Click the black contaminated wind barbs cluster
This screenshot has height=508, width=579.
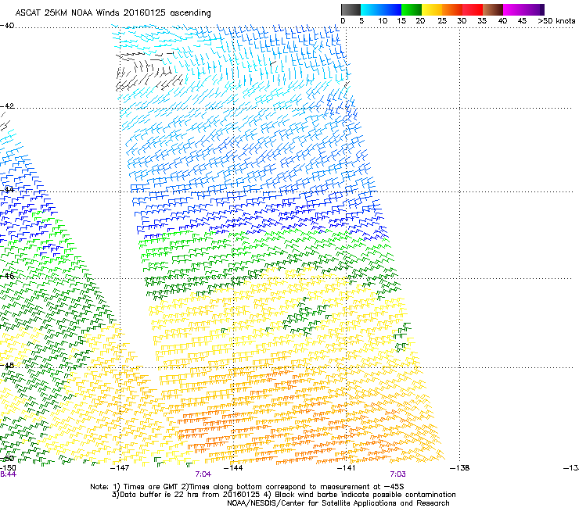148,72
